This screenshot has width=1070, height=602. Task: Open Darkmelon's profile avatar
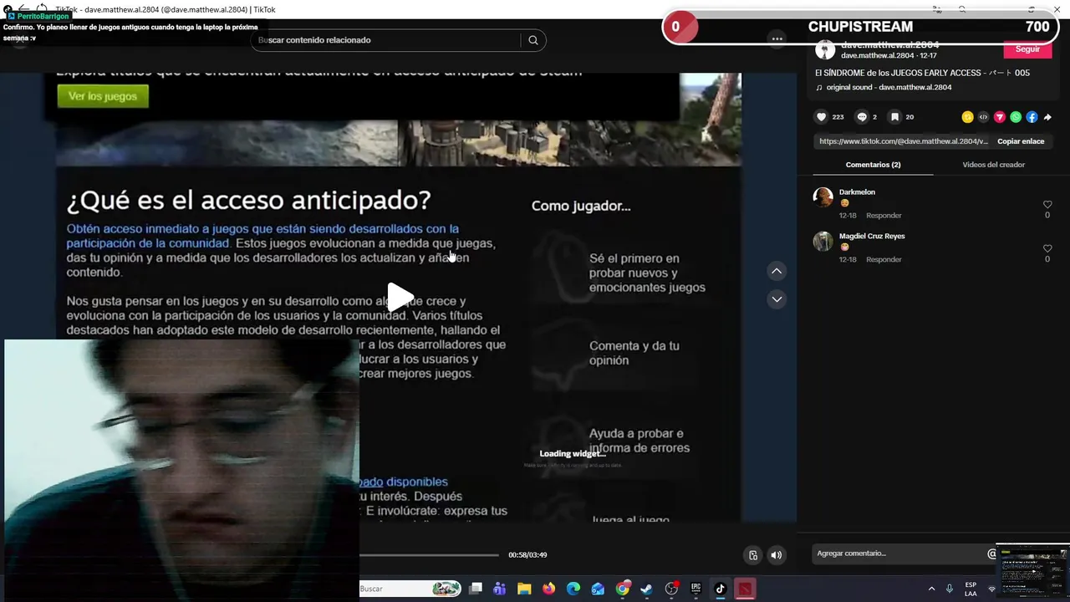[x=823, y=197]
